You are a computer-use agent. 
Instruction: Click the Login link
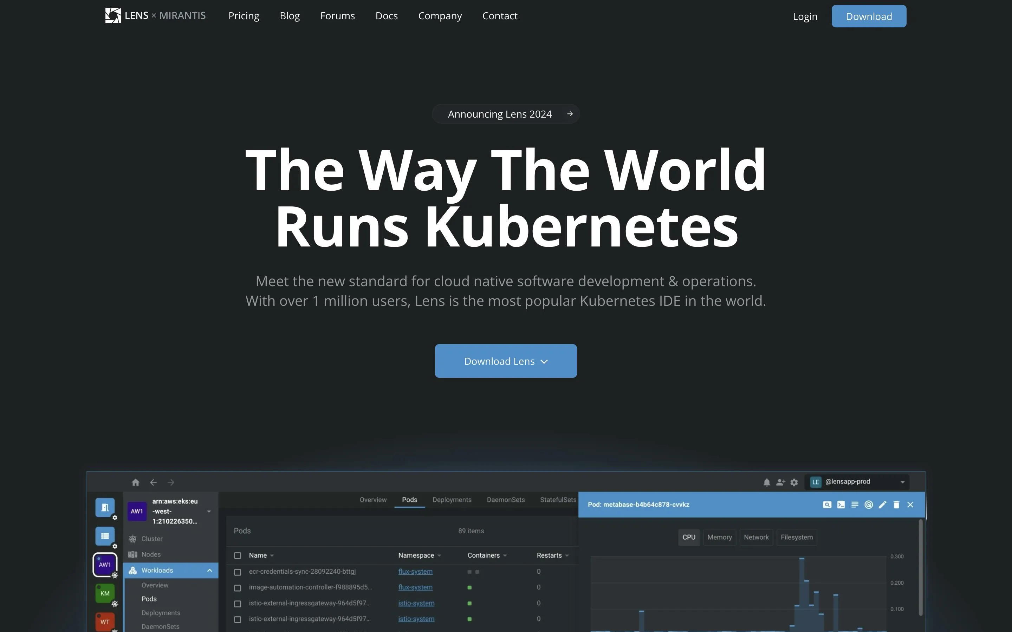coord(805,16)
